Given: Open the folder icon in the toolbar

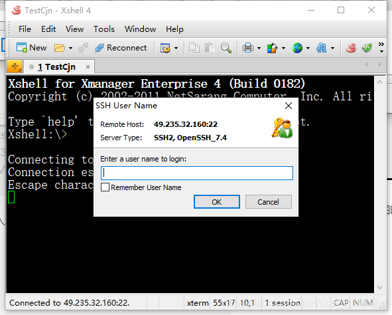Looking at the screenshot, I should coord(60,48).
